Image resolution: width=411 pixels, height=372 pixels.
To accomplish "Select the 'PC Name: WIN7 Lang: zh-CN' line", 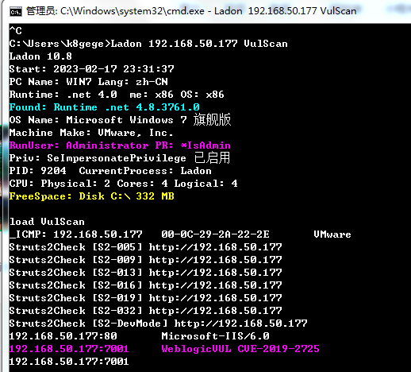I will click(89, 82).
